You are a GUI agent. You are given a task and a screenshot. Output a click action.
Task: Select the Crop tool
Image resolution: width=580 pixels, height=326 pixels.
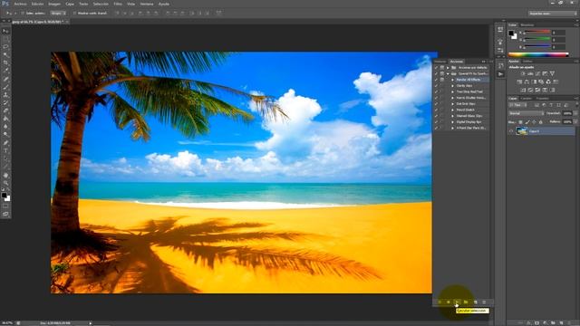coord(5,62)
